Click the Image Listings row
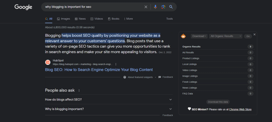272x122 pixels. click(x=218, y=76)
